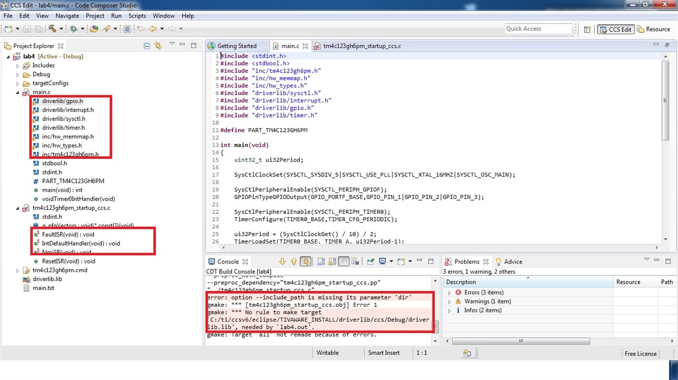Toggle Pin Console button
Image resolution: width=678 pixels, height=380 pixels.
370,262
